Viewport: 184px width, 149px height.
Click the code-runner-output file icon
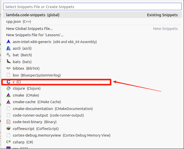click(8, 115)
